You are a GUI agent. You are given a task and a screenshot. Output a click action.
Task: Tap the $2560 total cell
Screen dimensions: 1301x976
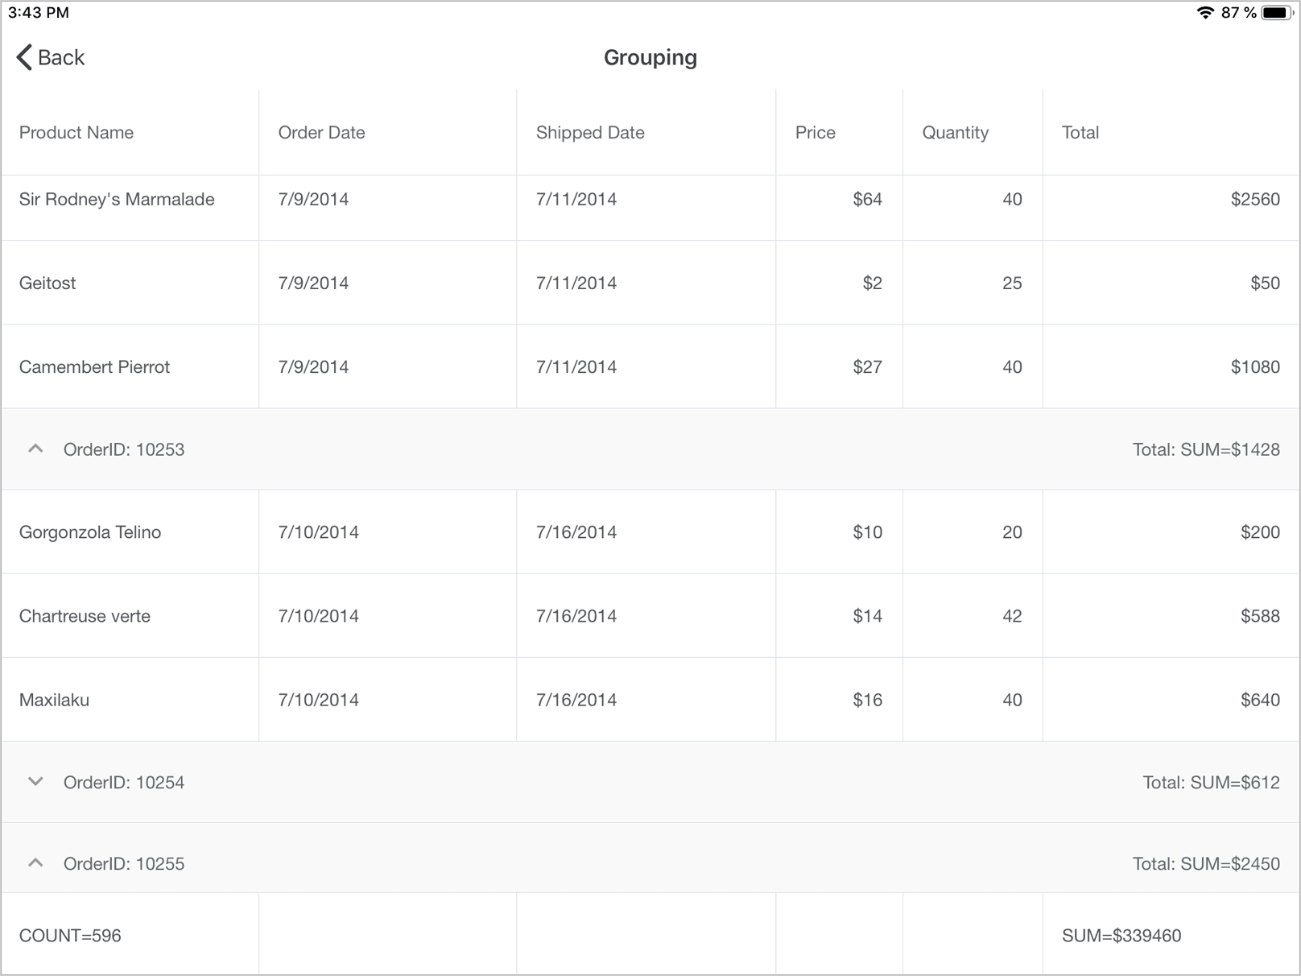click(x=1254, y=200)
